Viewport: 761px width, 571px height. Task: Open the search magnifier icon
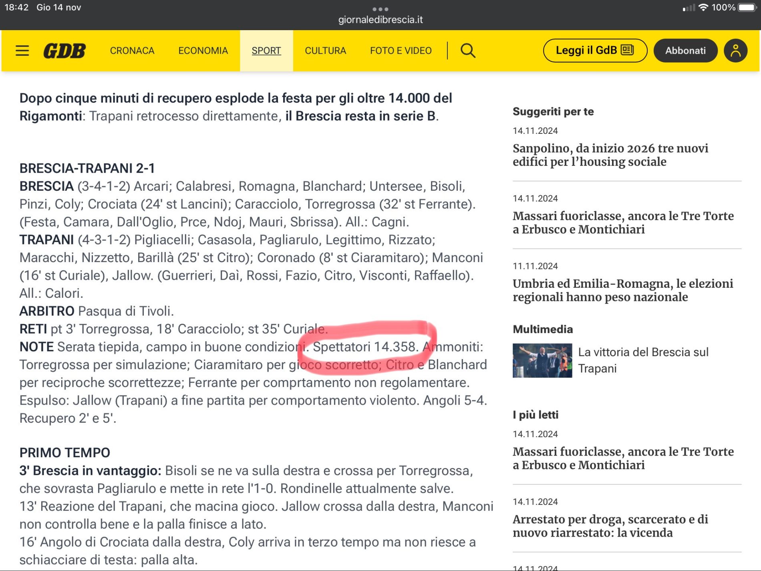tap(467, 51)
